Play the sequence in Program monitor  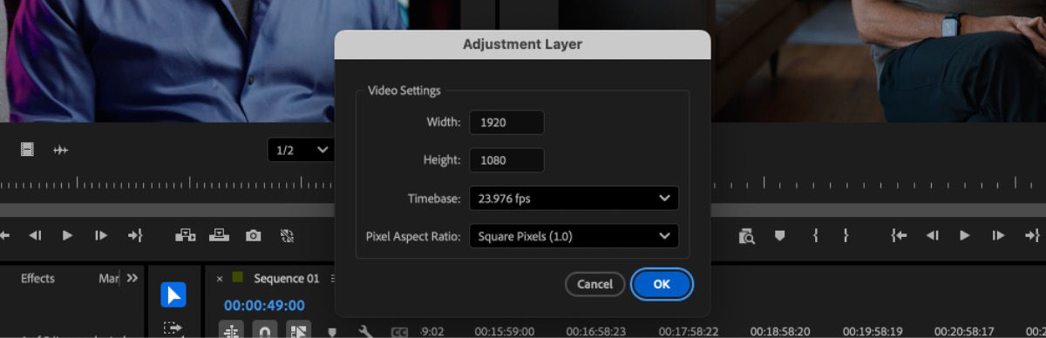(x=965, y=235)
